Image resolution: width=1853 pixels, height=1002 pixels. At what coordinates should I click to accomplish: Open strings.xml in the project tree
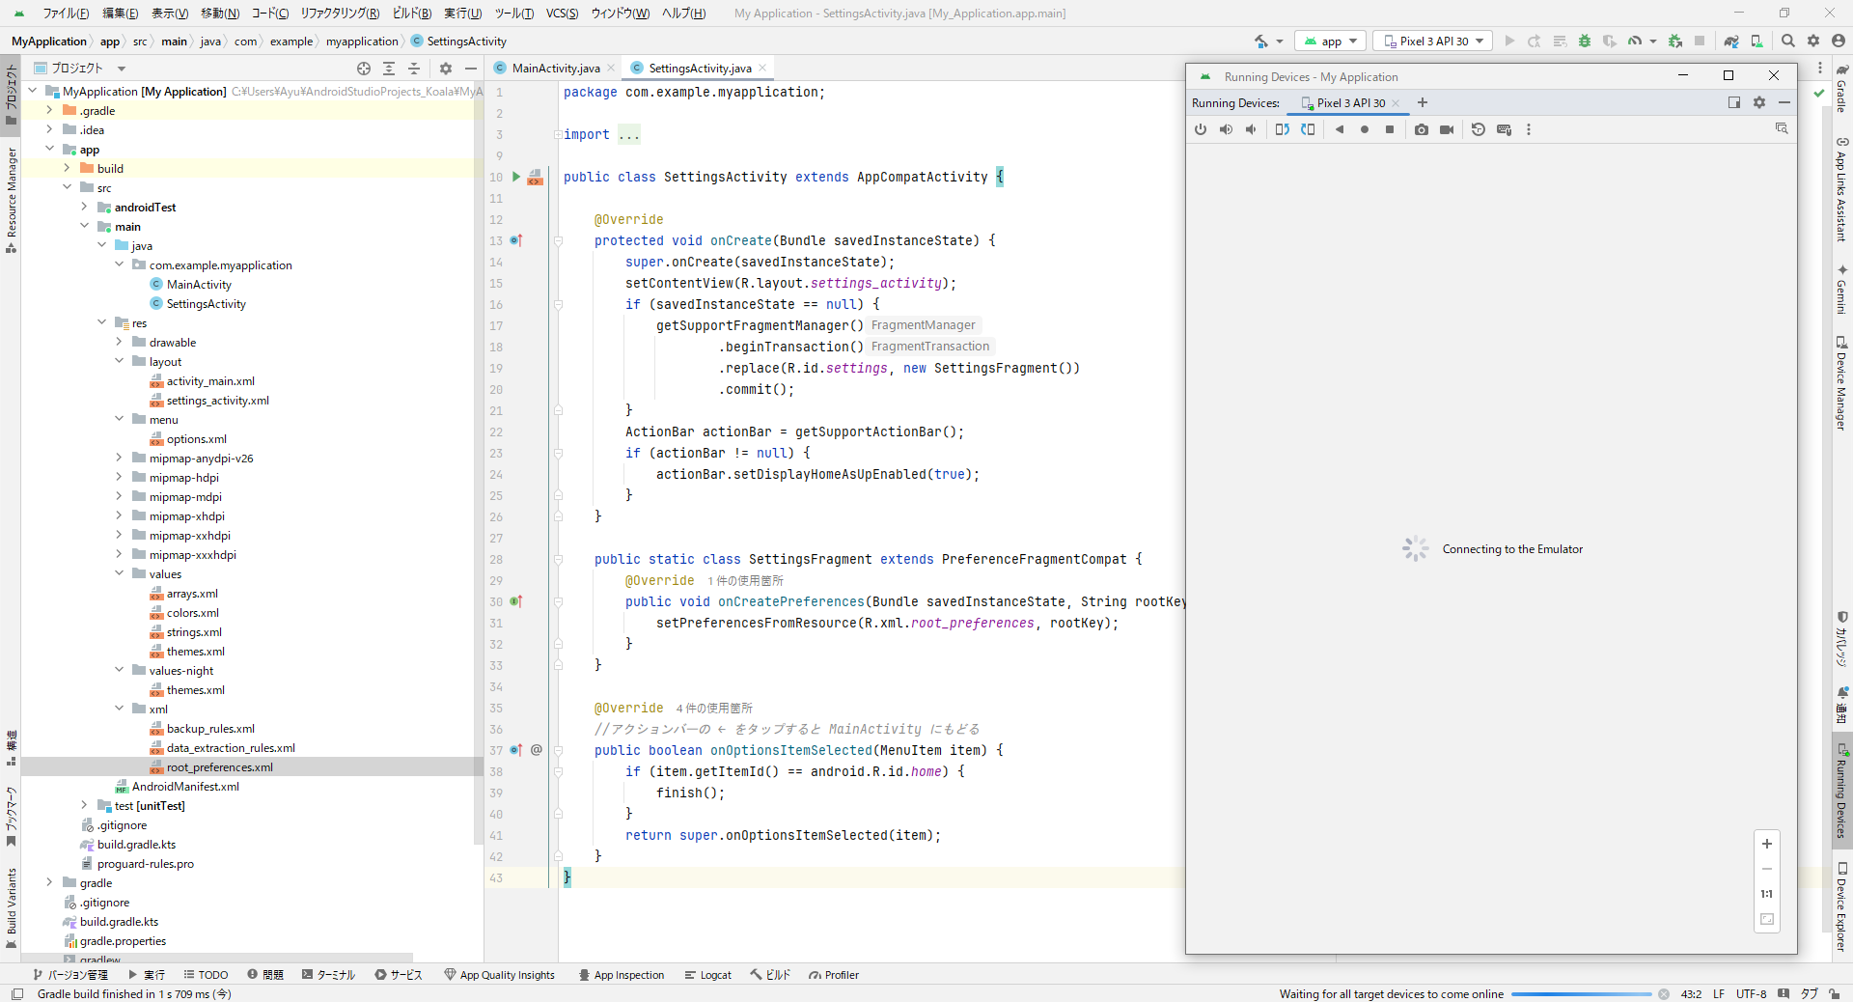194,632
